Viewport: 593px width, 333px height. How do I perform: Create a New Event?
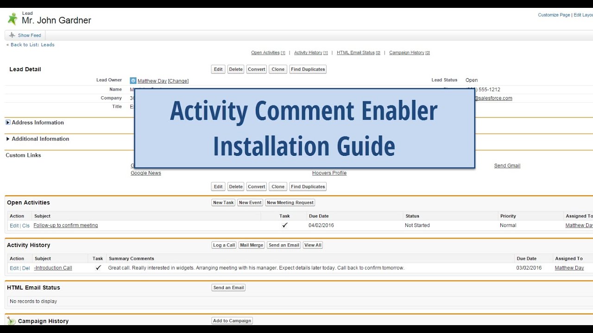point(250,203)
